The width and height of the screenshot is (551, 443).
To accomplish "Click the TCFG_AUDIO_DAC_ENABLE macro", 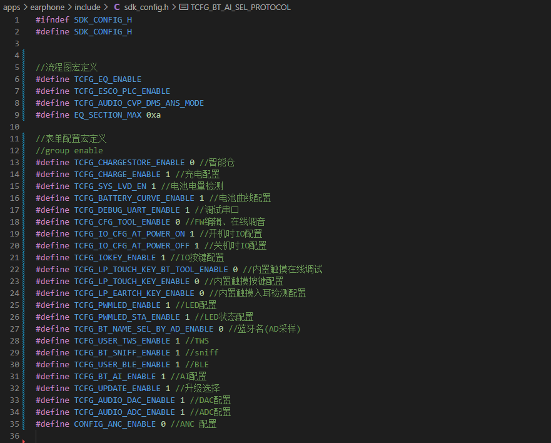I will pos(124,400).
